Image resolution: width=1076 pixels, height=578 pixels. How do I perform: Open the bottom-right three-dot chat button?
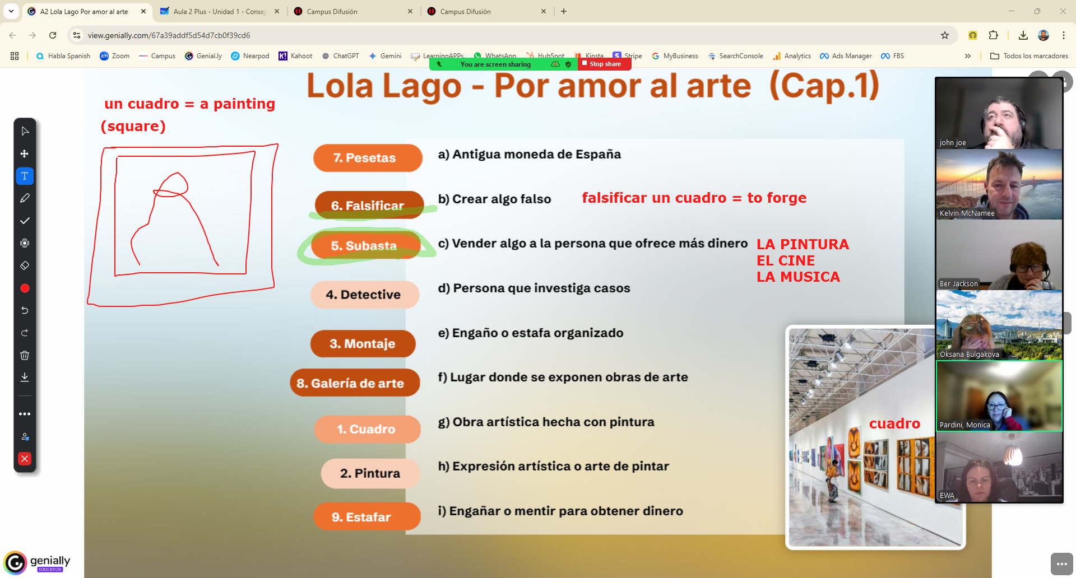pyautogui.click(x=1061, y=564)
